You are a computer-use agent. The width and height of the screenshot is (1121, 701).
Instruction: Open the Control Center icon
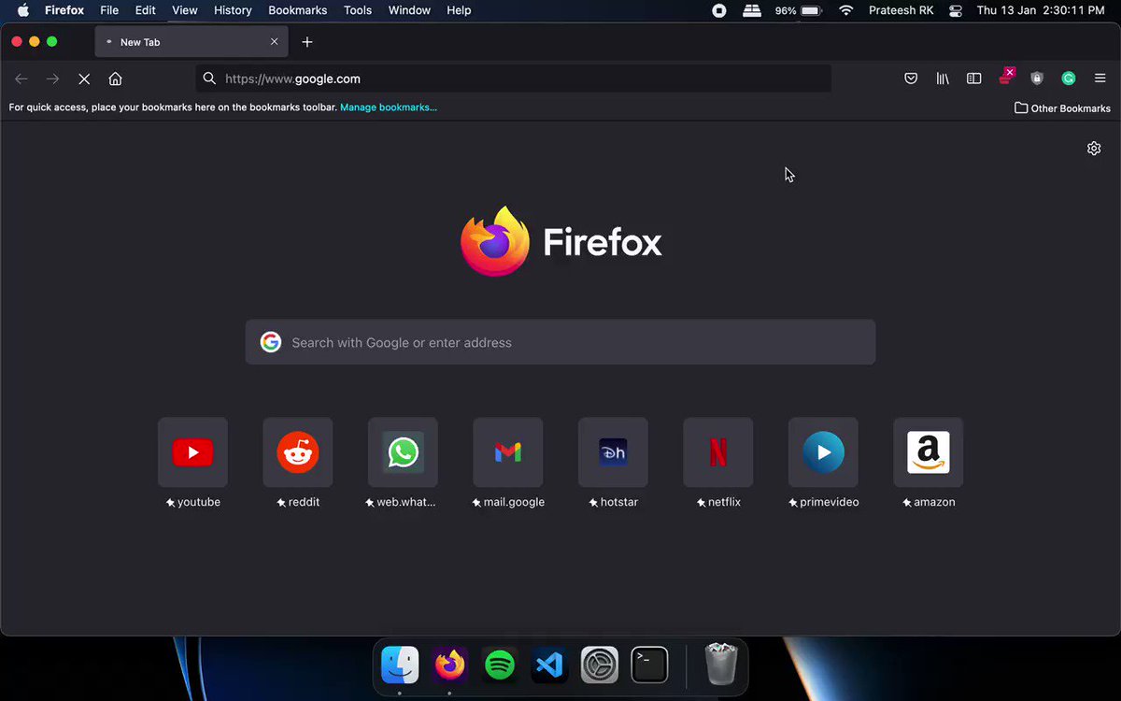[x=955, y=10]
